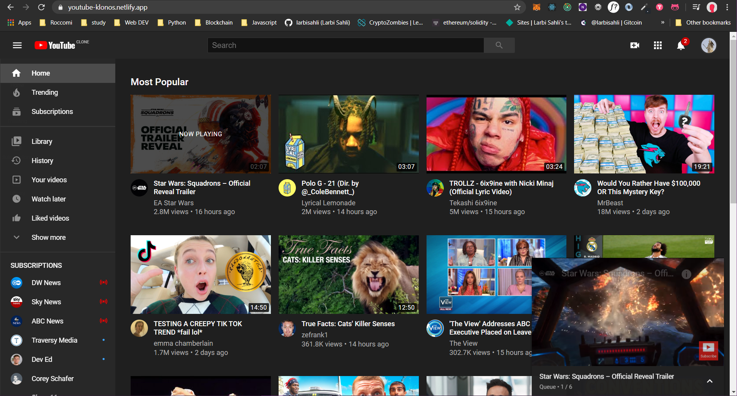This screenshot has height=396, width=737.
Task: Click the Dev Ed channel avatar
Action: click(16, 359)
